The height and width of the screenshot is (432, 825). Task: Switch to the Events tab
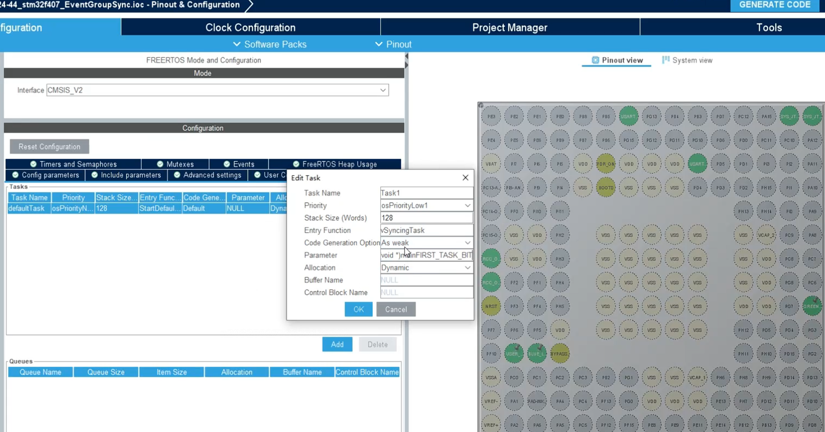[239, 164]
